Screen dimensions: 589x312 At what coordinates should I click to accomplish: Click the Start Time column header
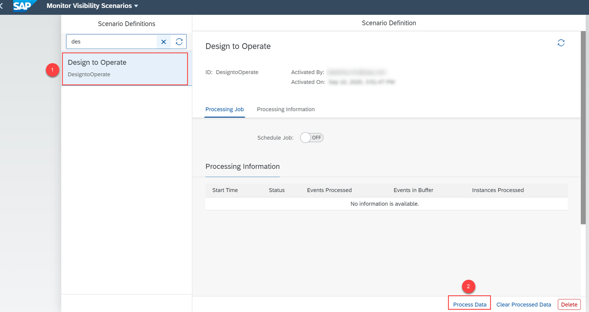(225, 190)
